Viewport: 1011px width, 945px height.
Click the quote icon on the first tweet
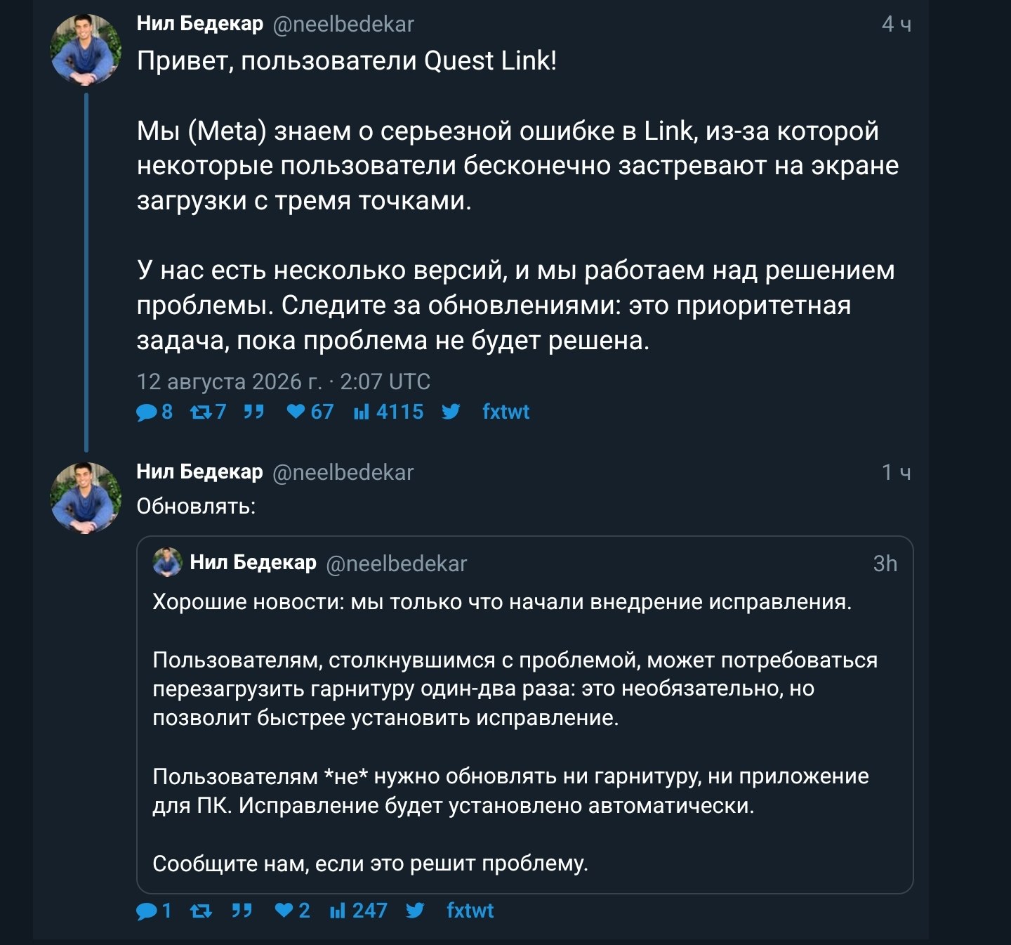point(253,412)
